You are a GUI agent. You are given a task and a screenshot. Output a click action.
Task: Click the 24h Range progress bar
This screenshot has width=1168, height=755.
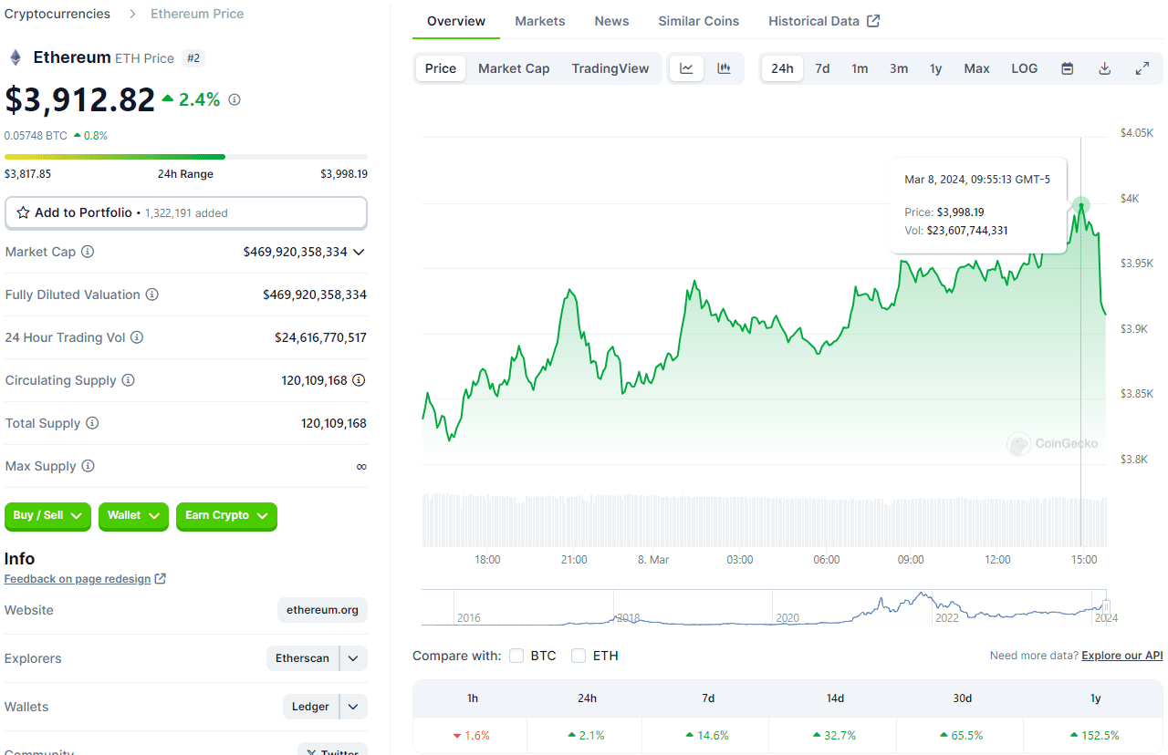[186, 157]
